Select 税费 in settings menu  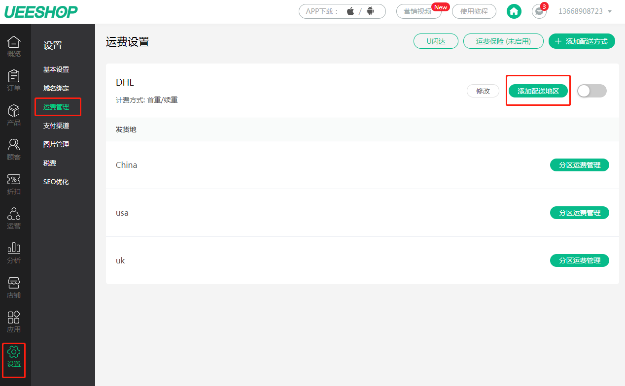pyautogui.click(x=50, y=163)
